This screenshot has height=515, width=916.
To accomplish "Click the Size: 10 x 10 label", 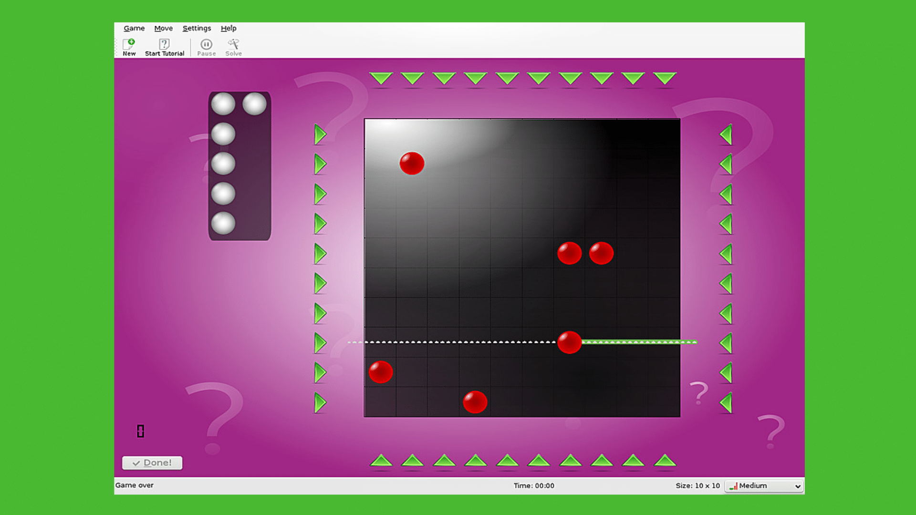I will (697, 485).
